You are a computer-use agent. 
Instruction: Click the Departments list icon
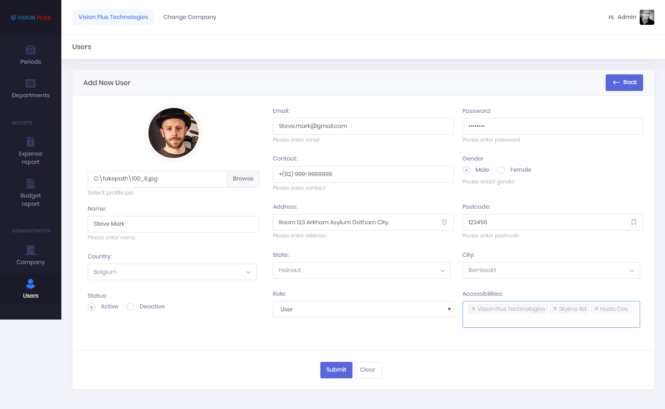click(31, 84)
